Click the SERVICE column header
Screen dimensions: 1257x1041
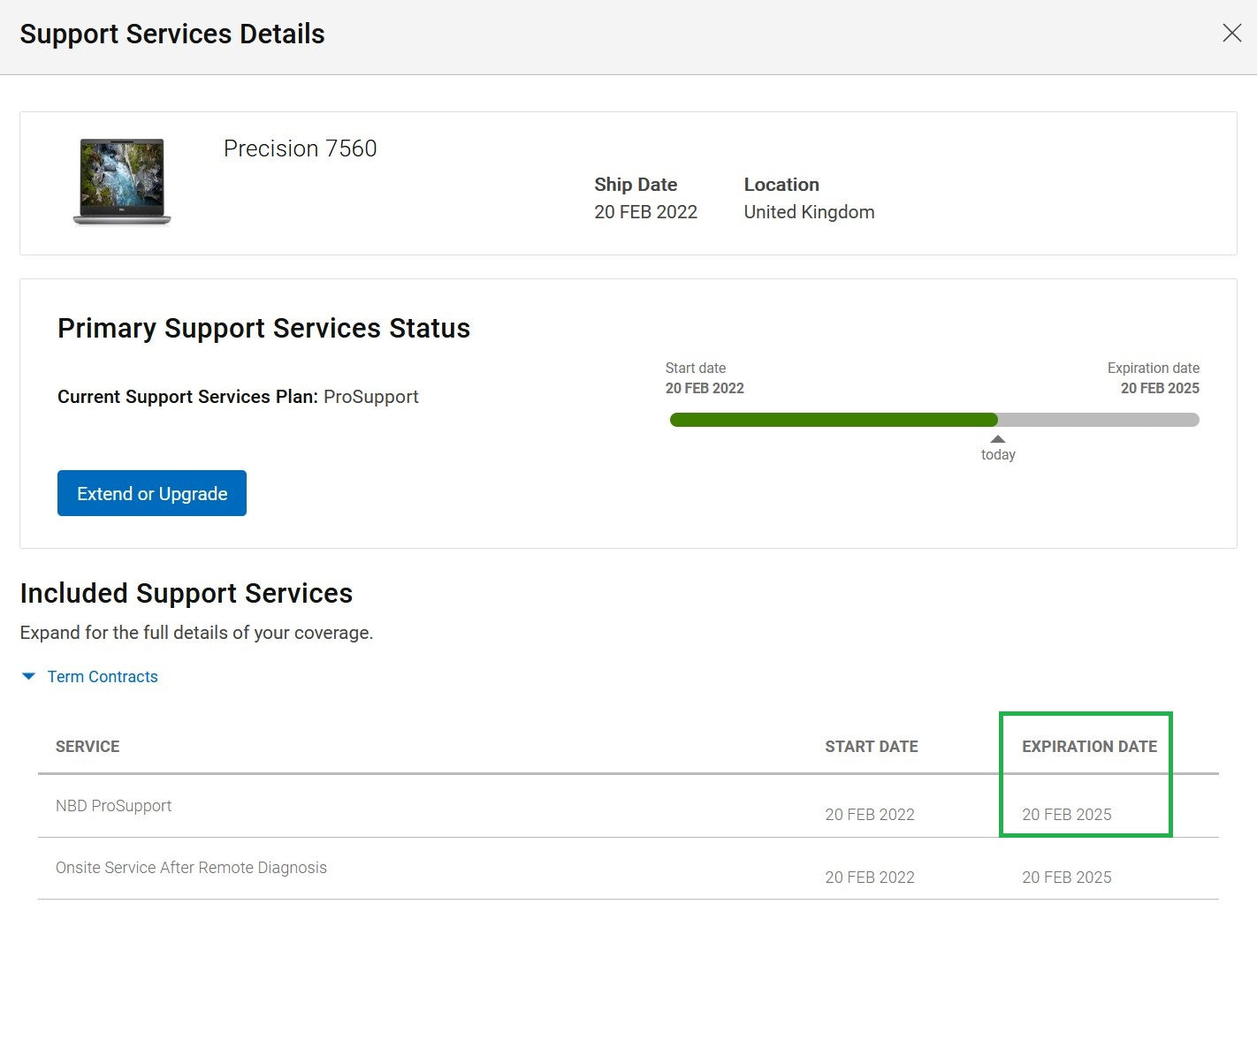pos(88,747)
